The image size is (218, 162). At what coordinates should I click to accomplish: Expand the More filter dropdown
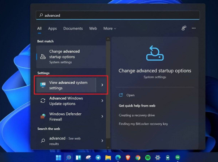[x=110, y=29]
